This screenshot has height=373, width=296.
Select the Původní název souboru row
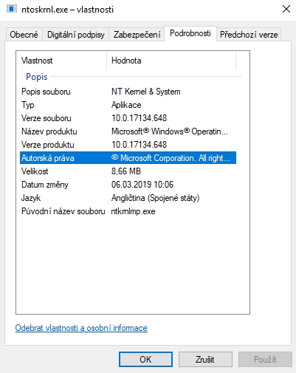click(x=128, y=211)
